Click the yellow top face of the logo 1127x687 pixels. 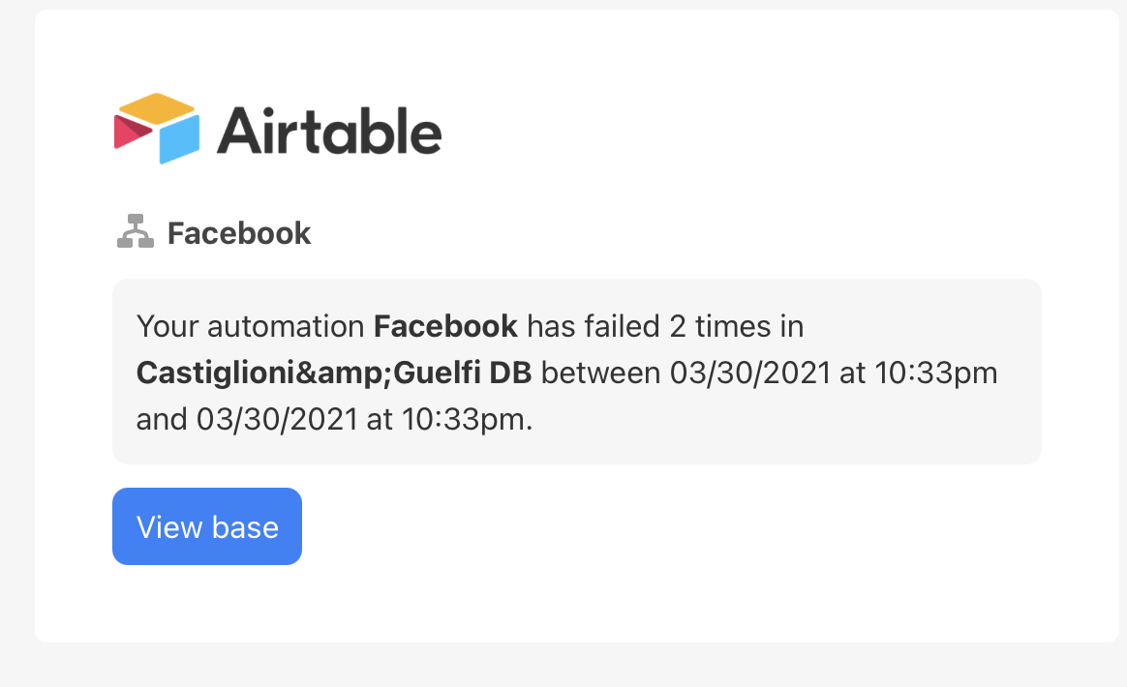[x=157, y=107]
